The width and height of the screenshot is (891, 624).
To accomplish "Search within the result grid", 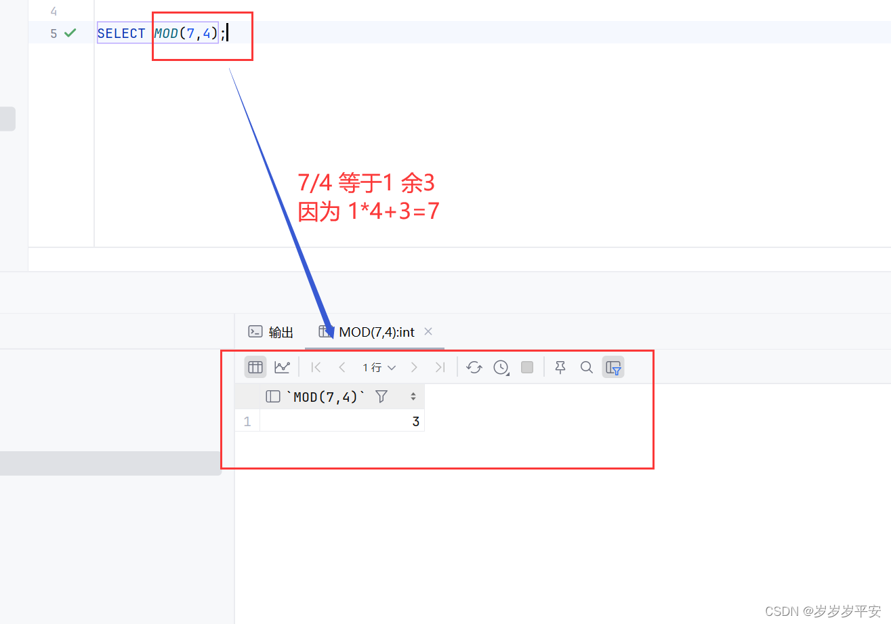I will pos(587,367).
